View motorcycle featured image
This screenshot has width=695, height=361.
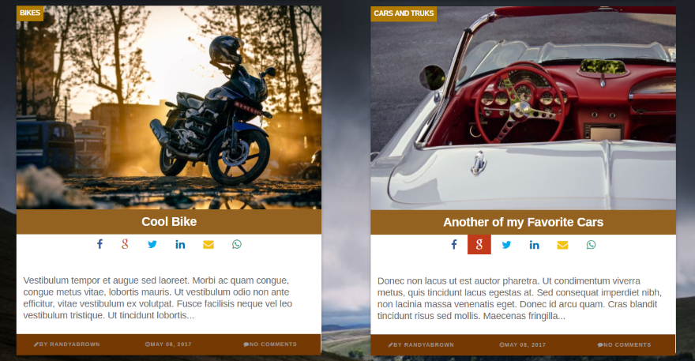click(169, 107)
